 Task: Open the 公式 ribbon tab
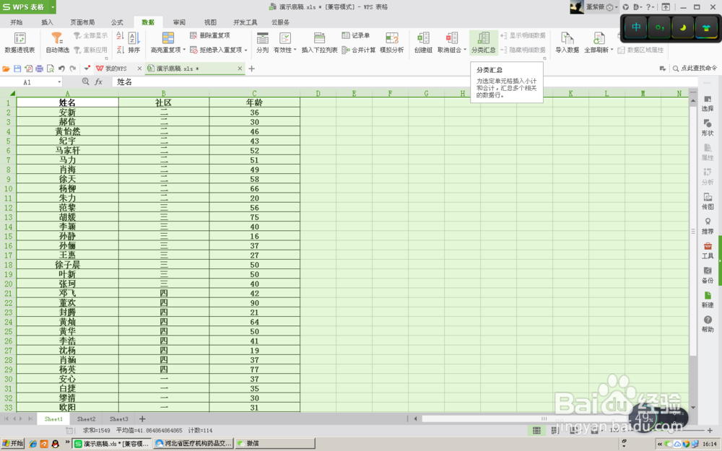tap(117, 22)
